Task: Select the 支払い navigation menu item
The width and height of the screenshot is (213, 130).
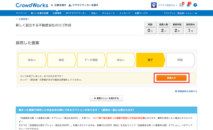Action: (x=94, y=13)
